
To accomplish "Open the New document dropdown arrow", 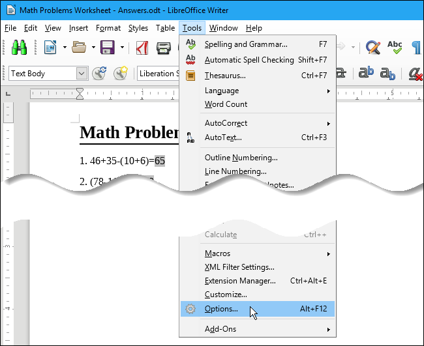I will coord(65,48).
